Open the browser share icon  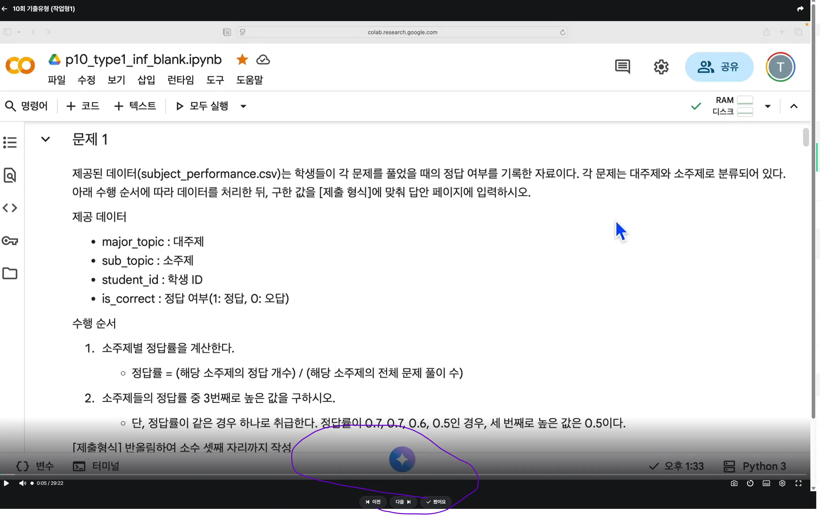pyautogui.click(x=766, y=32)
